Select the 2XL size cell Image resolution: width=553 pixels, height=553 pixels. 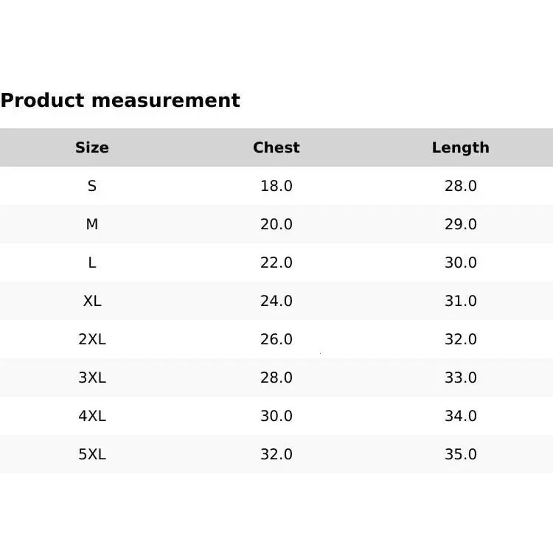click(92, 339)
